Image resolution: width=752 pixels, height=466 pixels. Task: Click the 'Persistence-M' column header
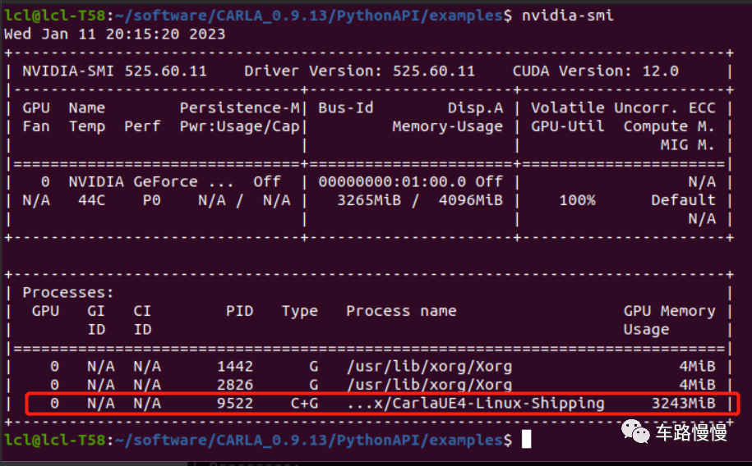point(240,108)
